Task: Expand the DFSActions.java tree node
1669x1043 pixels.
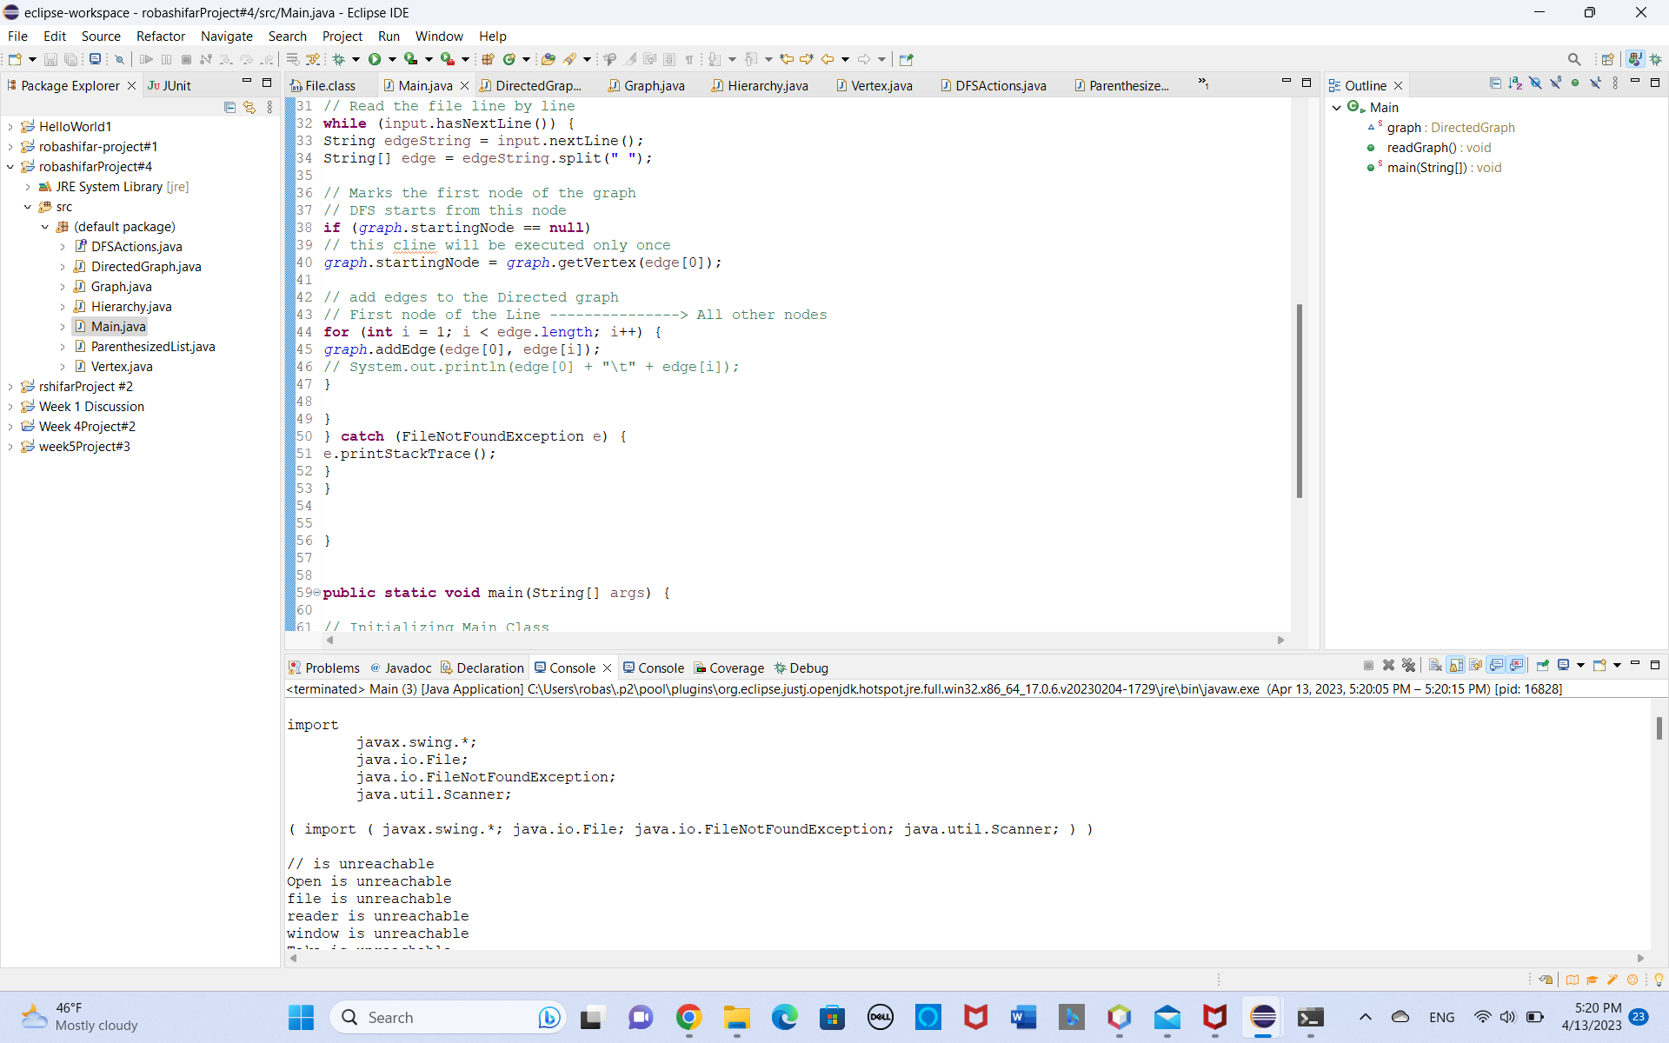Action: point(63,247)
